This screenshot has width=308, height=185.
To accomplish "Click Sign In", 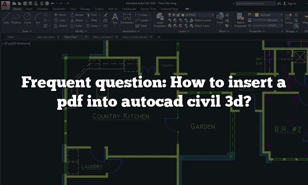I will pos(289,4).
